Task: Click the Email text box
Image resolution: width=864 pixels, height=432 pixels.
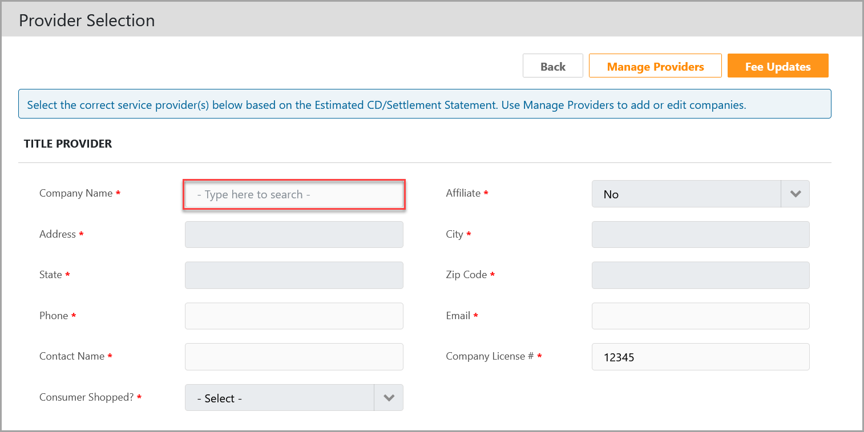Action: 700,316
